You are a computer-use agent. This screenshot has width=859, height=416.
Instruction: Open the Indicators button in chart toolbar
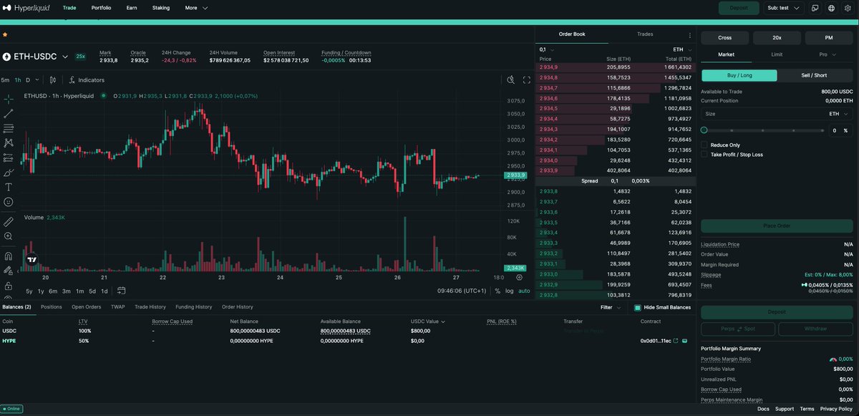(x=87, y=80)
